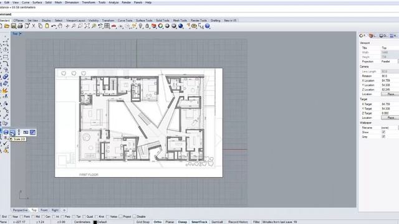This screenshot has width=399, height=224.
Task: Toggle the Quad osnap checkbox
Action: (x=84, y=217)
